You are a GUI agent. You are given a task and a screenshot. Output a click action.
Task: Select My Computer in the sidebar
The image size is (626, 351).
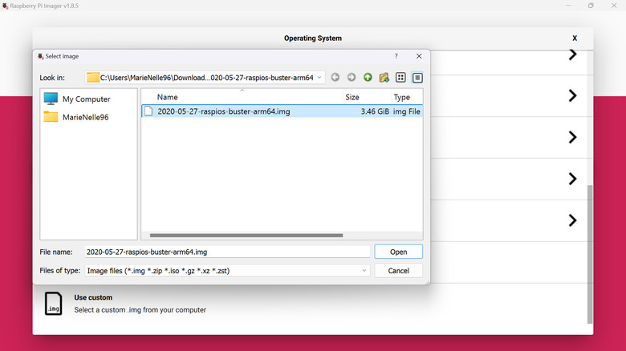[x=86, y=99]
